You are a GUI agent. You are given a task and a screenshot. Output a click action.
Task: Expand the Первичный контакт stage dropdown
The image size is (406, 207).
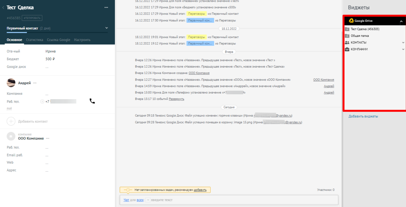coord(107,28)
